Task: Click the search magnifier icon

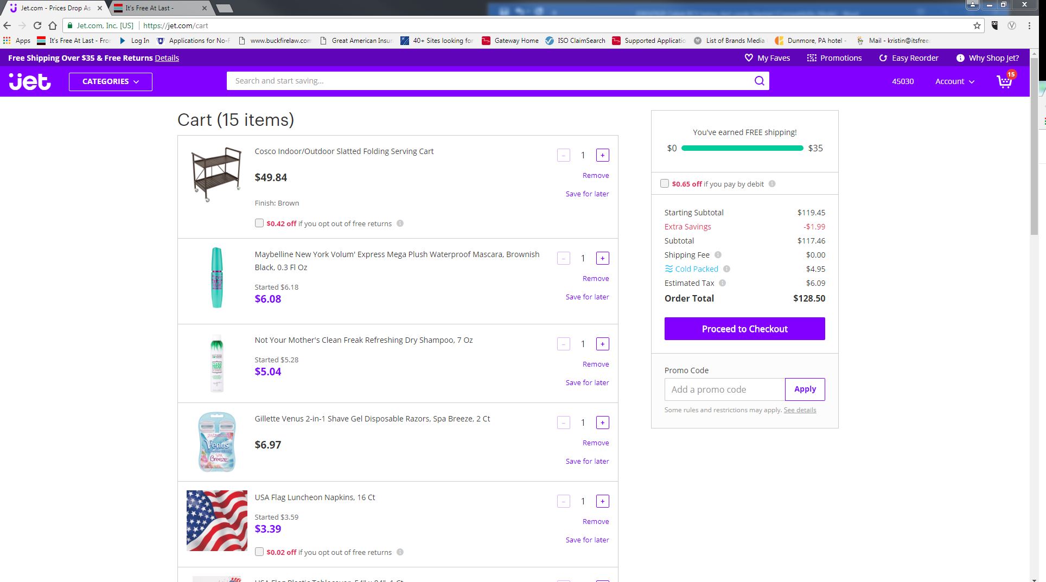Action: click(759, 81)
